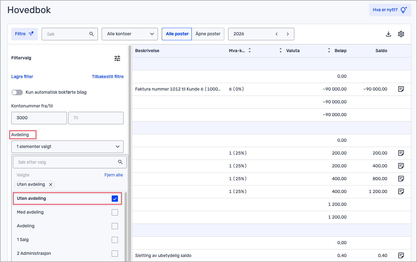Click the Tilbakestill filtre link
Image resolution: width=417 pixels, height=262 pixels.
coord(108,77)
